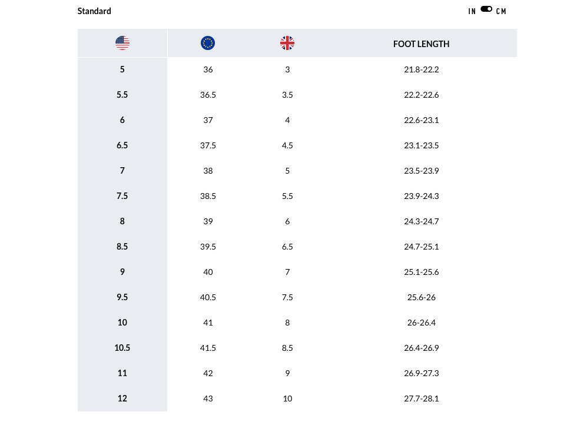The width and height of the screenshot is (587, 425).
Task: Click UK size 4.5 cell
Action: [287, 145]
